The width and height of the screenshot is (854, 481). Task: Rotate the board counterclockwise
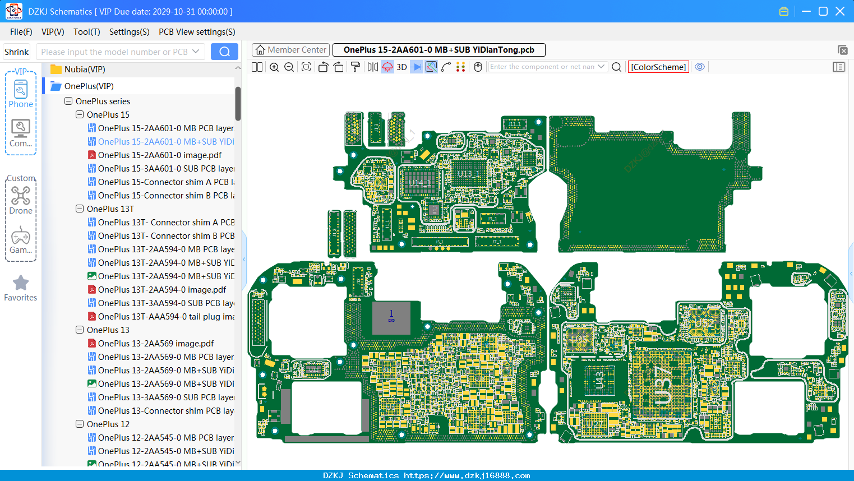tap(323, 67)
